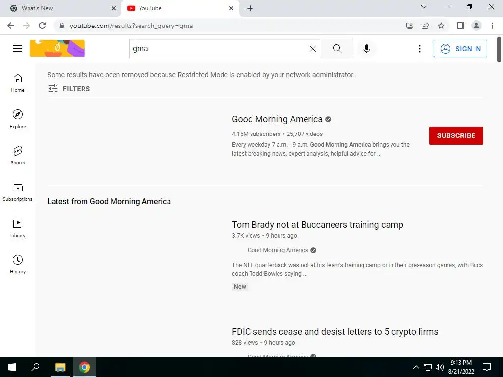Open the tab search dropdown chevron

tap(424, 7)
